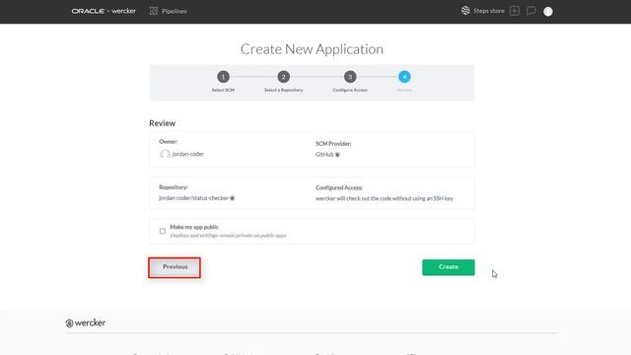This screenshot has width=631, height=355.
Task: Click the Steps store globe icon
Action: (465, 11)
